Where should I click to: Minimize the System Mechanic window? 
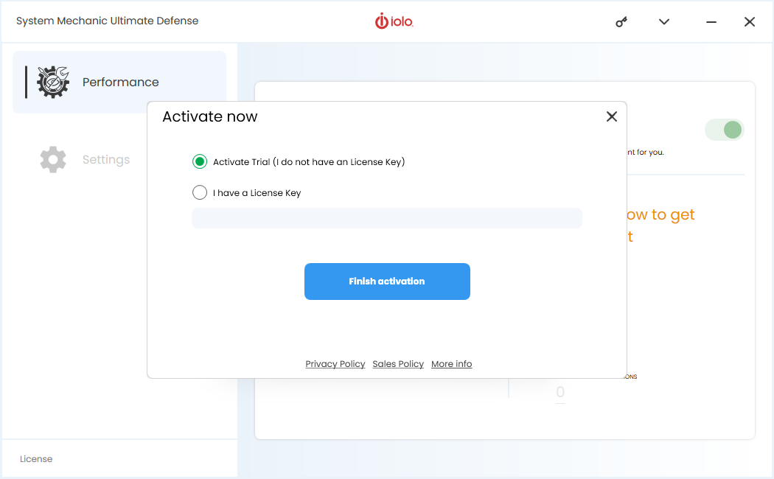point(711,21)
